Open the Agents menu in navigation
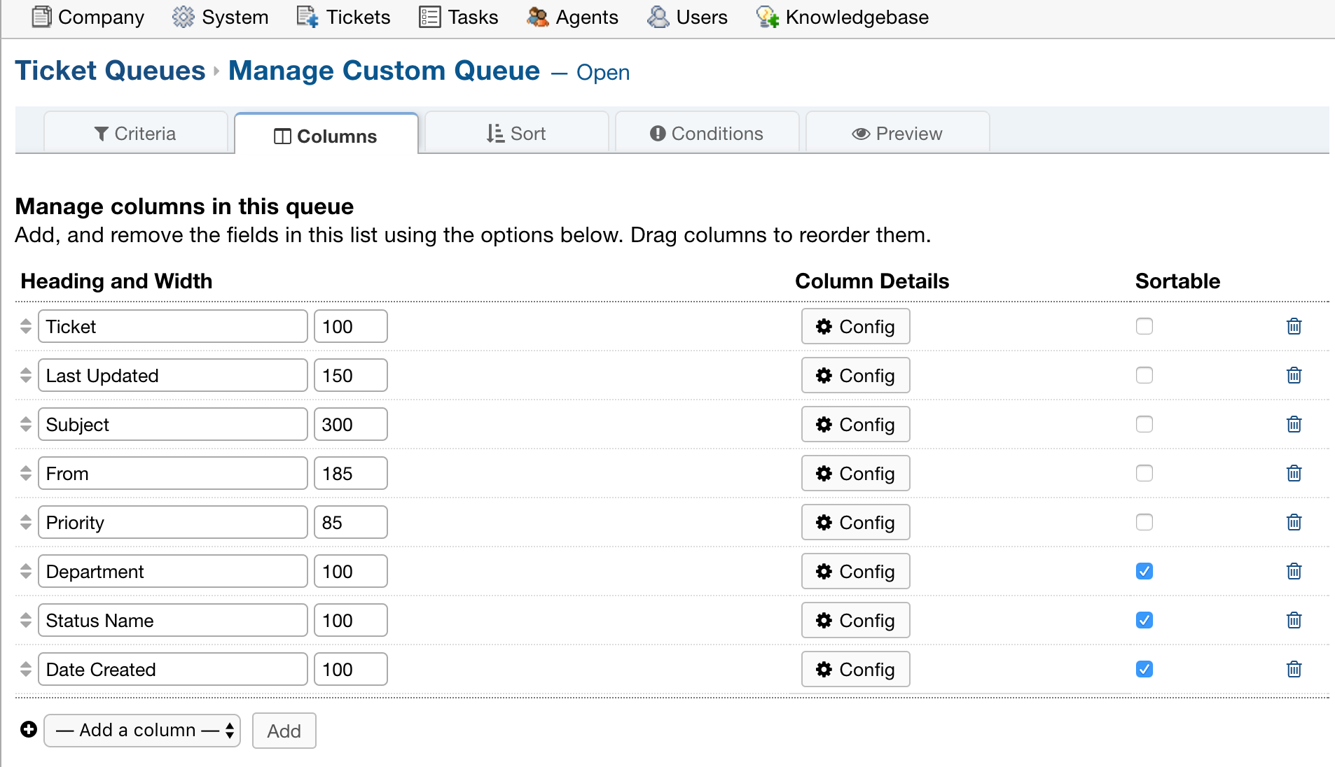This screenshot has height=767, width=1335. click(572, 17)
